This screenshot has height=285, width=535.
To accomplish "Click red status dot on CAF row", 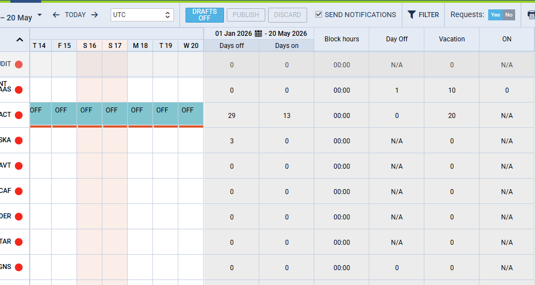I will click(19, 191).
